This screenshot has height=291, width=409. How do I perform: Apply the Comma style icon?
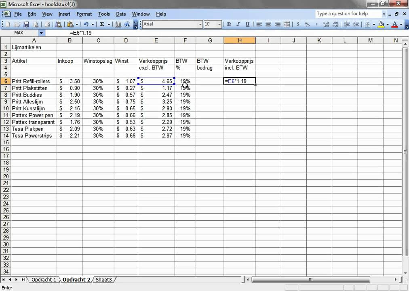point(316,24)
